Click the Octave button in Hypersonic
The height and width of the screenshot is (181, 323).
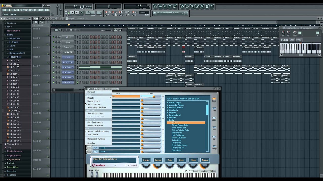click(146, 160)
